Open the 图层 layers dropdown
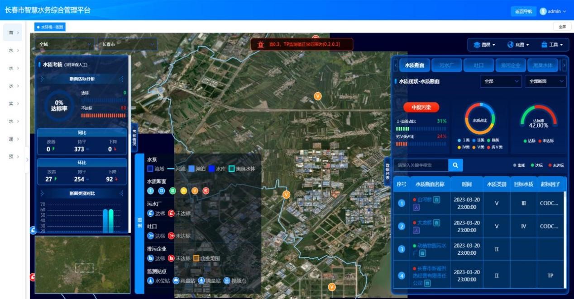 (484, 45)
